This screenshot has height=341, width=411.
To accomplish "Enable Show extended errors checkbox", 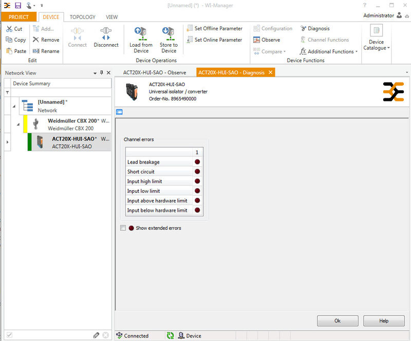I will [123, 228].
